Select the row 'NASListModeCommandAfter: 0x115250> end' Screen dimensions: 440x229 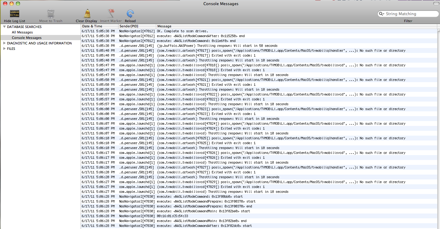[x=259, y=36]
